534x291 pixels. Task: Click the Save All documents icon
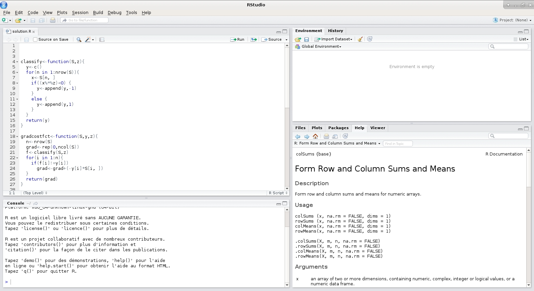click(42, 20)
